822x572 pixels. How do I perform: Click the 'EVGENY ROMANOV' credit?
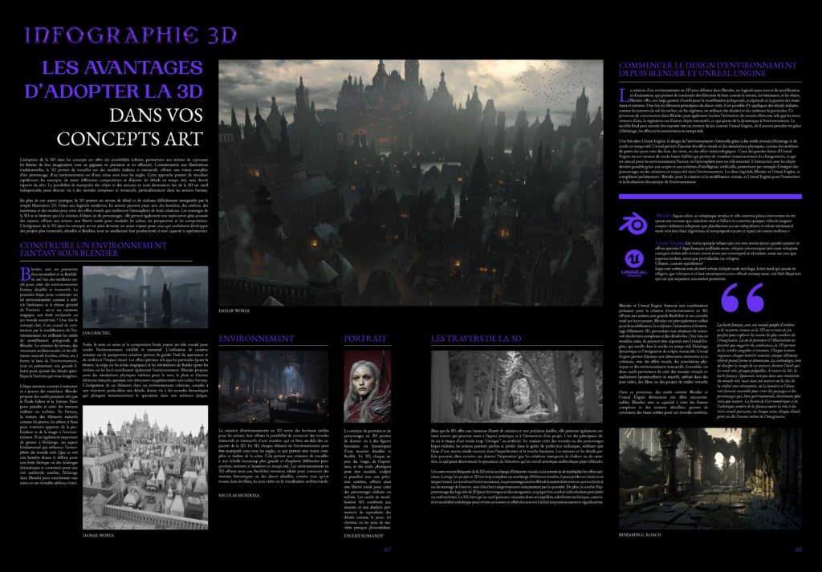[x=364, y=536]
